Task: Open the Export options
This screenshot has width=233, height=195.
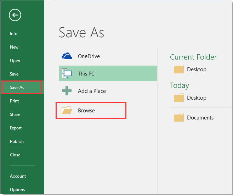Action: pos(16,128)
